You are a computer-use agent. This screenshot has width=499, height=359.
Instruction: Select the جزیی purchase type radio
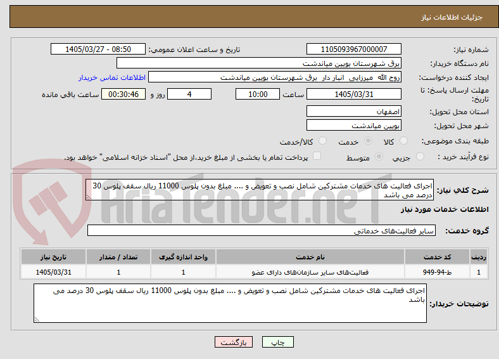coord(420,157)
